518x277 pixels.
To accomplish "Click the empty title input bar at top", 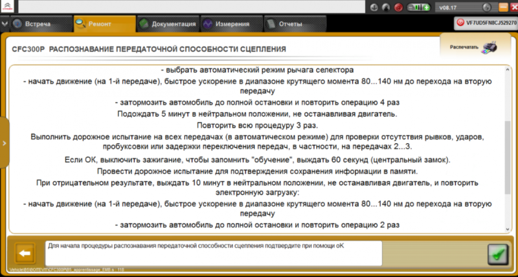I will 192,6.
